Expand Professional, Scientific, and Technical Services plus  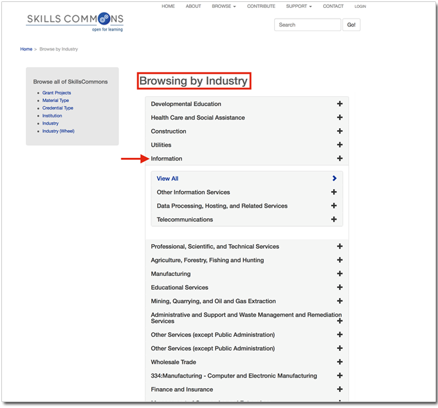click(340, 247)
